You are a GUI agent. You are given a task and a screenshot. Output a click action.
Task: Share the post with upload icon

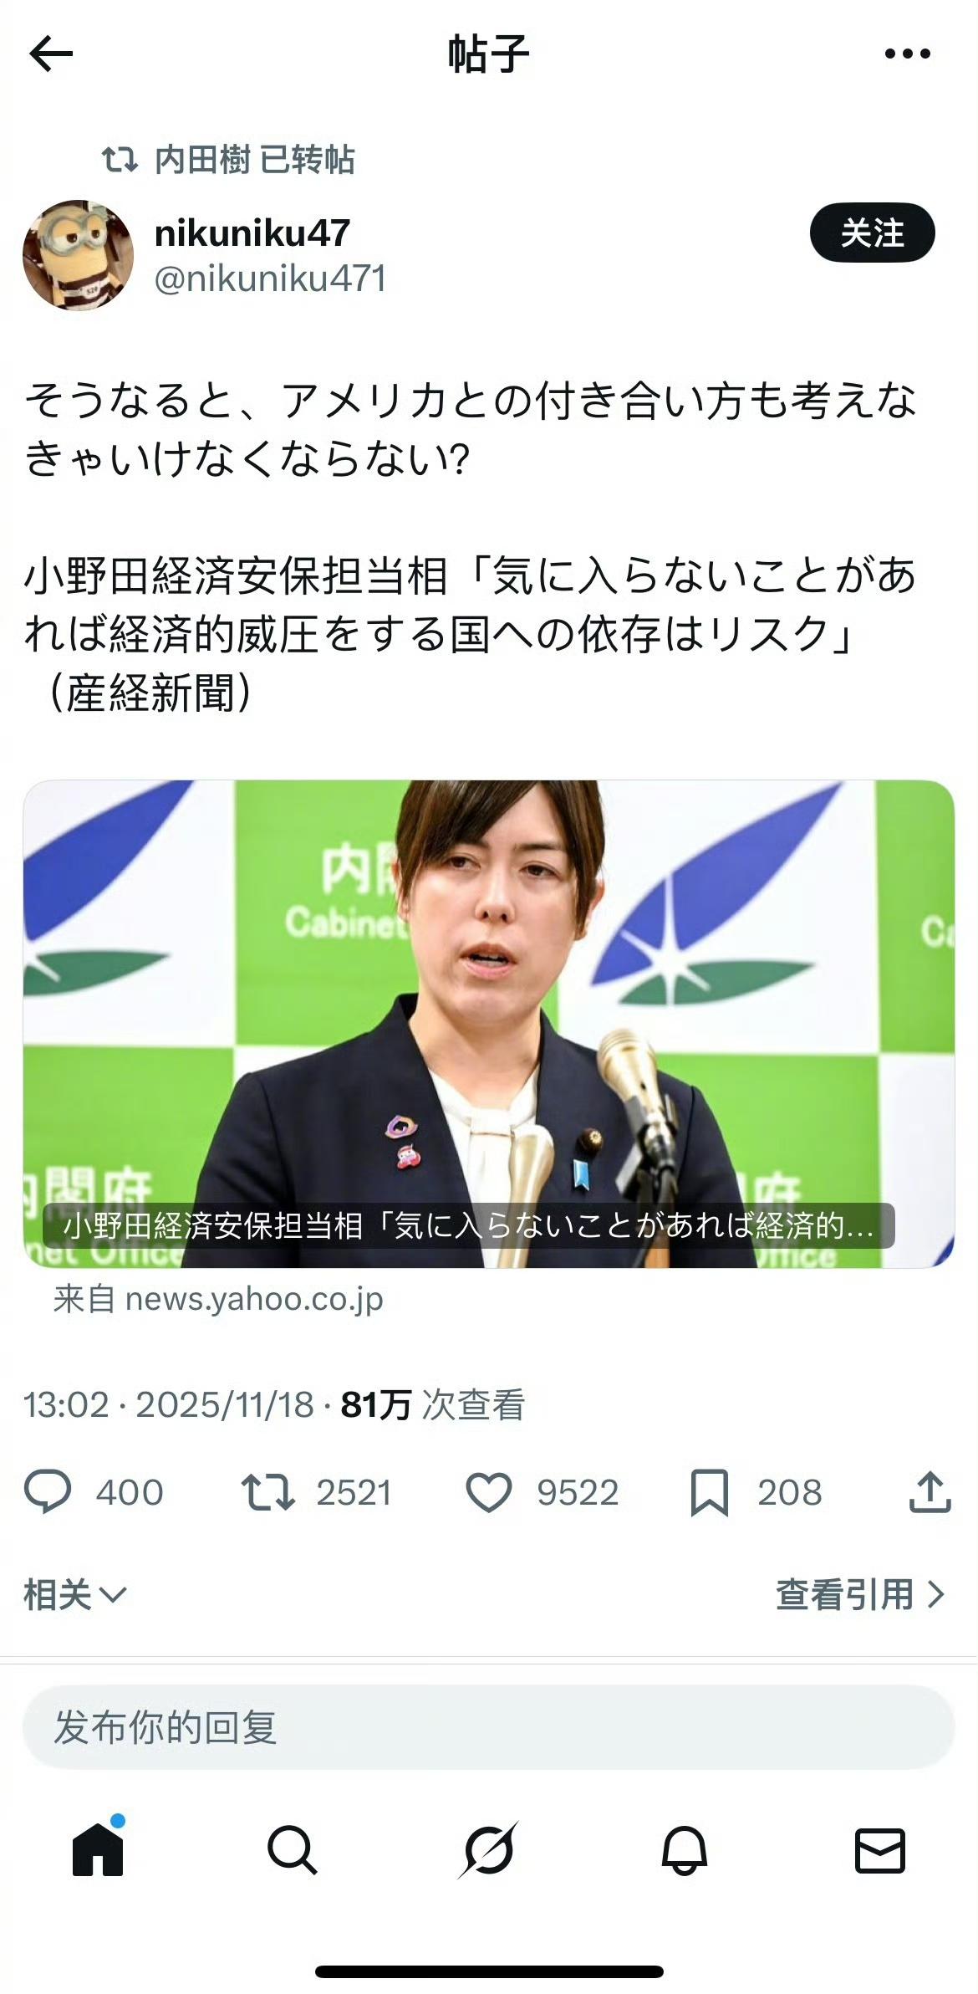tap(930, 1492)
